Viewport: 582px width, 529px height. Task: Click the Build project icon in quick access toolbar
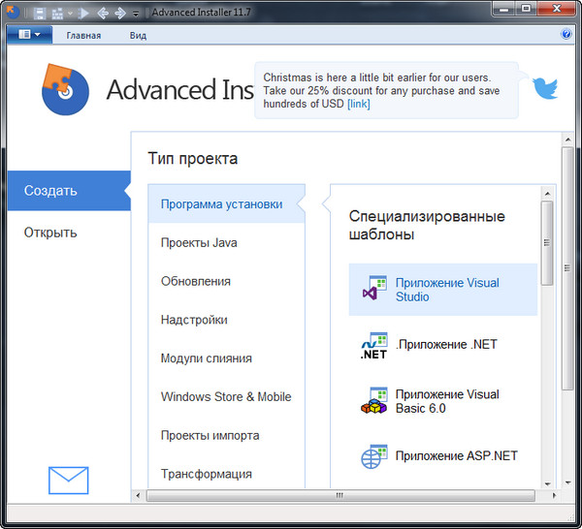click(x=57, y=14)
